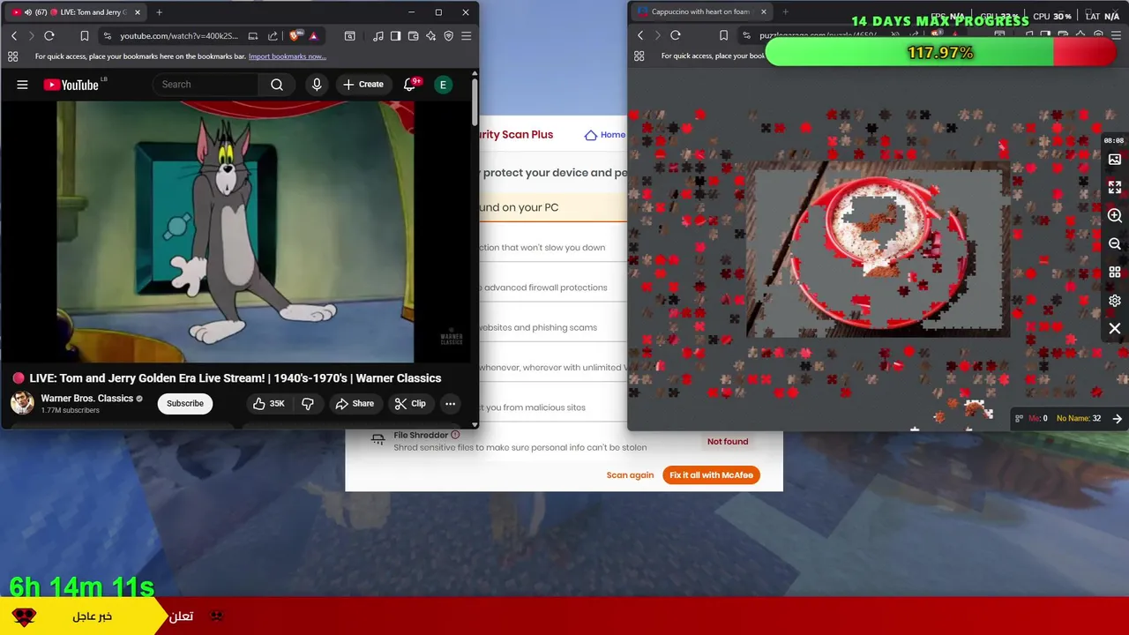Image resolution: width=1129 pixels, height=635 pixels.
Task: Open Brave main menu in YouTube window
Action: (466, 36)
